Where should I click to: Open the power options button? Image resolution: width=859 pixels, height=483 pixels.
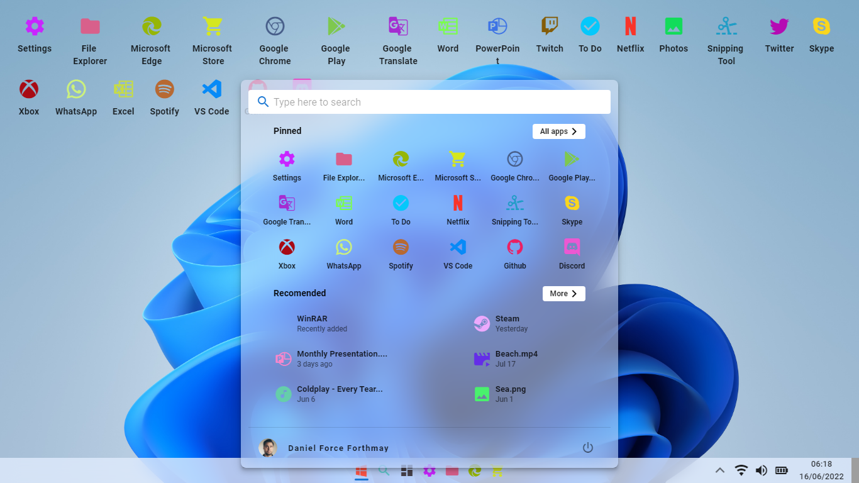tap(588, 448)
